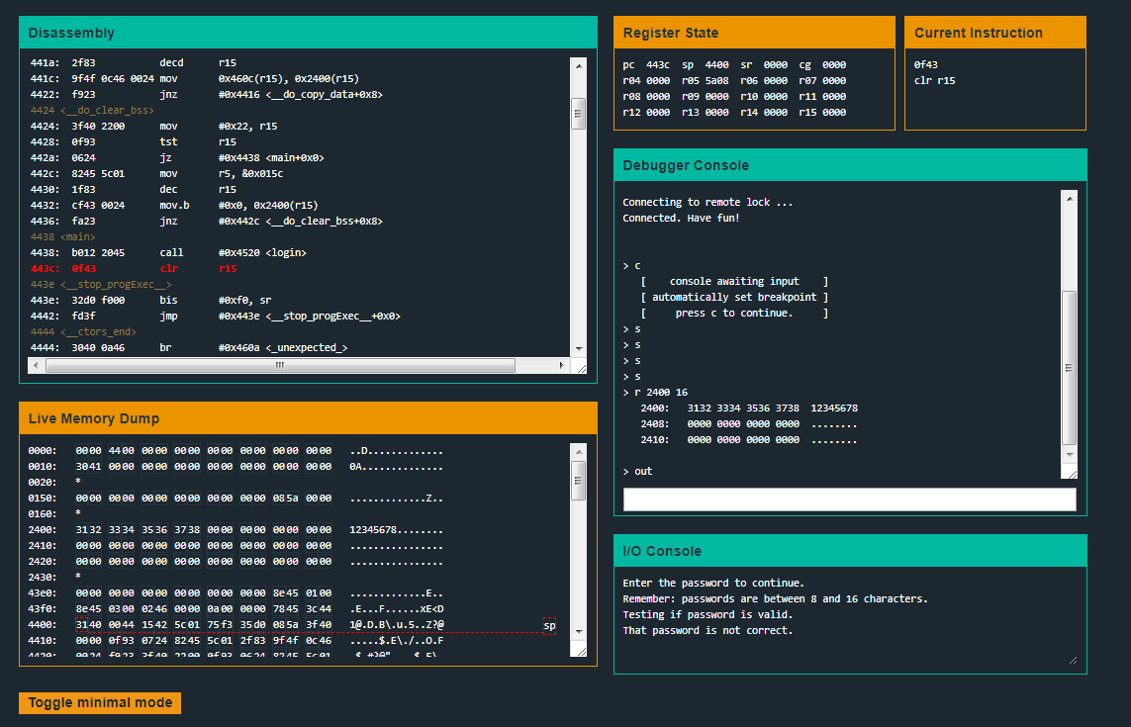The width and height of the screenshot is (1131, 727).
Task: Click Live Memory Dump scroll down arrow
Action: (x=579, y=632)
